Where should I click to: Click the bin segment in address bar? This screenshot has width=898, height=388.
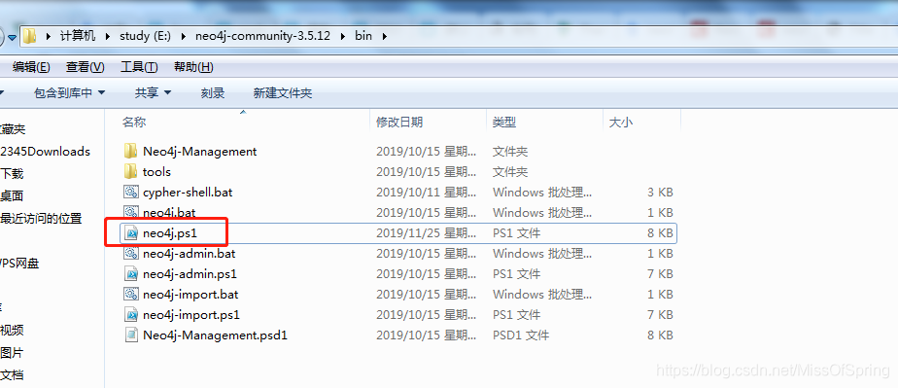click(363, 36)
